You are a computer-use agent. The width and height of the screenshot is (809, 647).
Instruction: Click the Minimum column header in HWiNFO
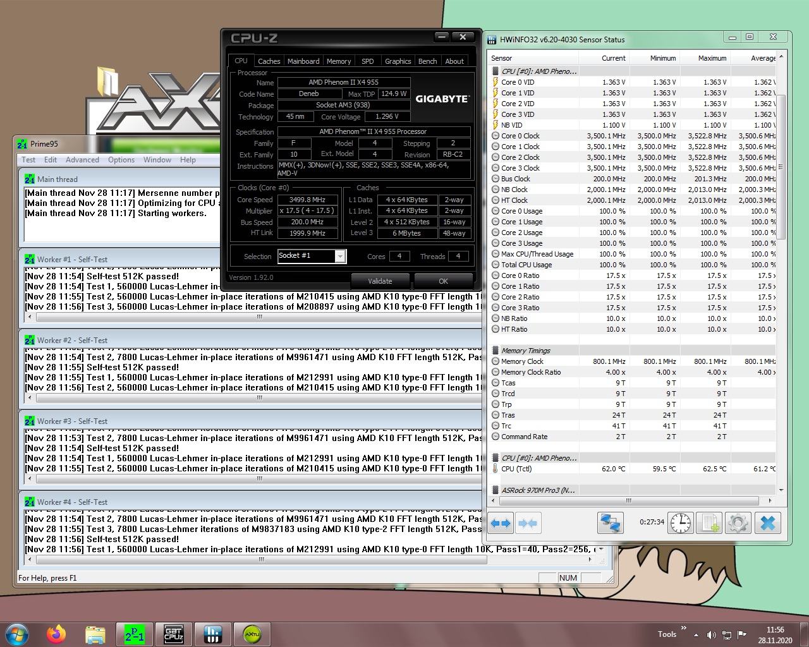pos(654,58)
